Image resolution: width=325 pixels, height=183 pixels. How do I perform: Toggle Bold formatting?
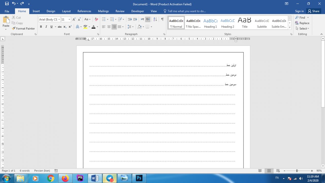41,27
